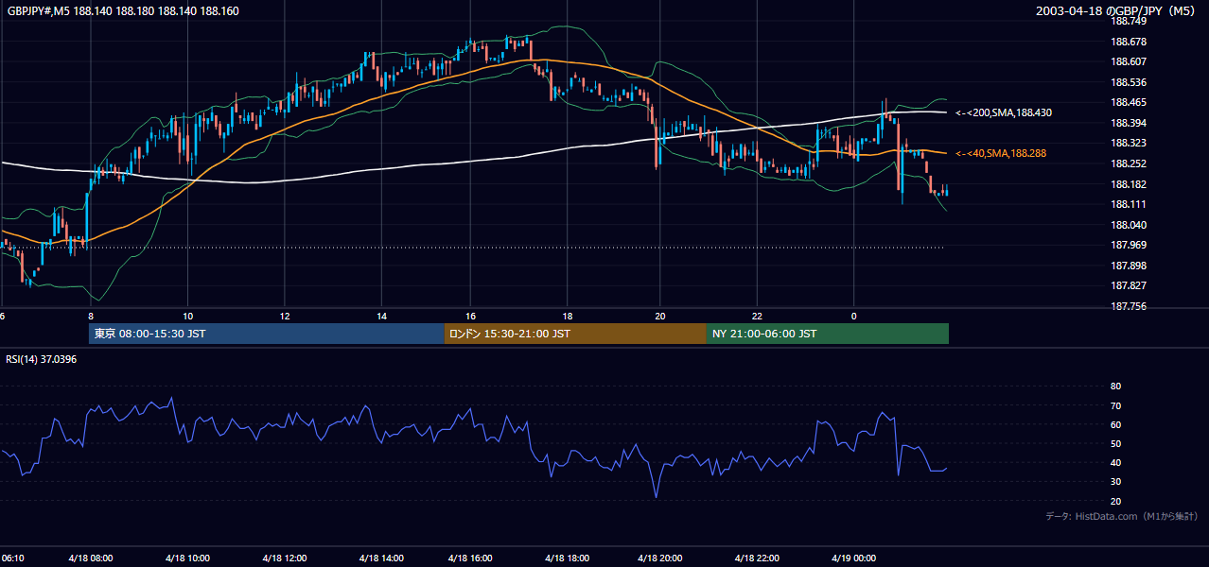
Task: Click RSI axis level 80
Action: [1115, 387]
